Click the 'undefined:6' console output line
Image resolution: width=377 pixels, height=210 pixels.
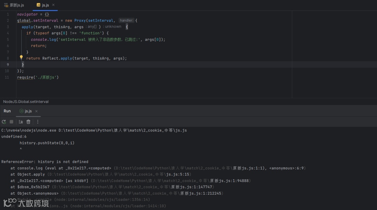(x=14, y=137)
